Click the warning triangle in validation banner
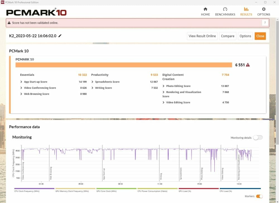The height and width of the screenshot is (203, 279). tap(9, 23)
